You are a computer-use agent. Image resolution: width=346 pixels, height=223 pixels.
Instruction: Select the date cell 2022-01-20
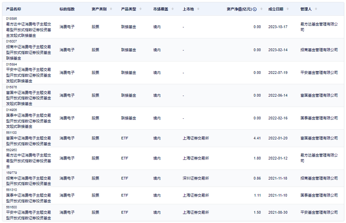coord(278,138)
